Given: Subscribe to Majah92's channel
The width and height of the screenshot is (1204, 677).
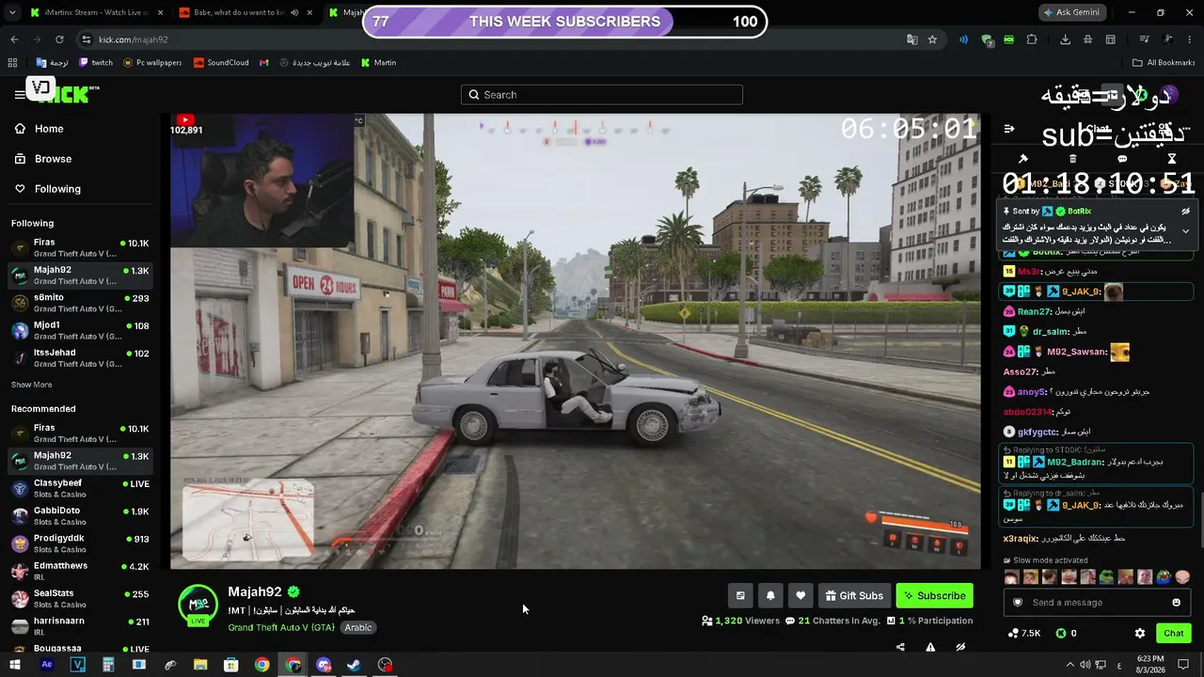Looking at the screenshot, I should [x=934, y=595].
